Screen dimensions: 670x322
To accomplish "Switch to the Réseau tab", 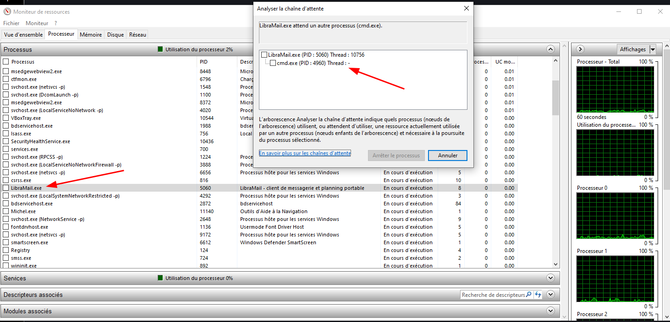I will coord(138,35).
